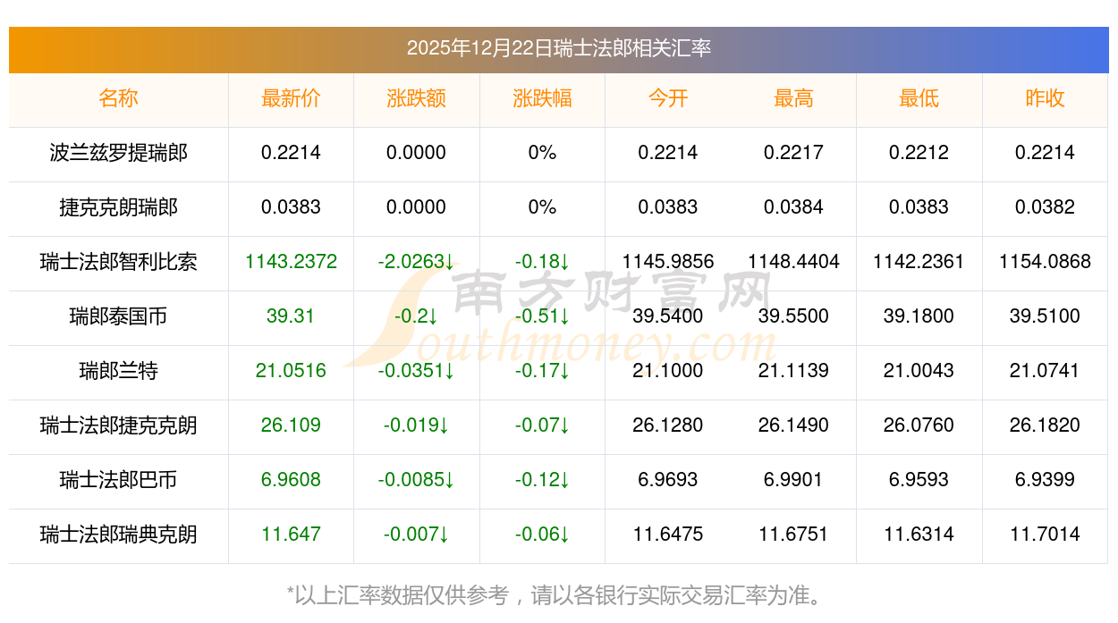Select latest price 6.9608
This screenshot has width=1118, height=623.
(291, 480)
